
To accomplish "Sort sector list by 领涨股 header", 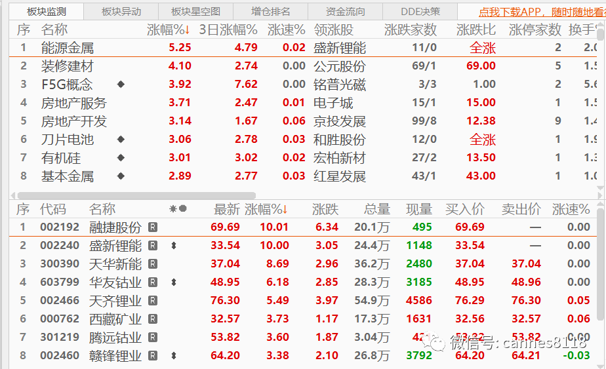I will (333, 29).
